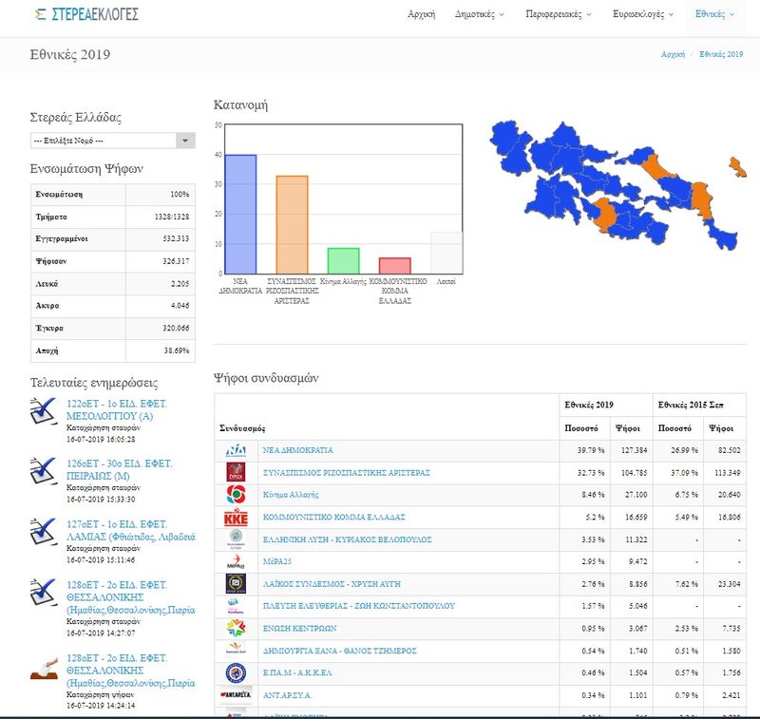
Task: Click ballot box icon beside 14:24:14 update
Action: (44, 669)
